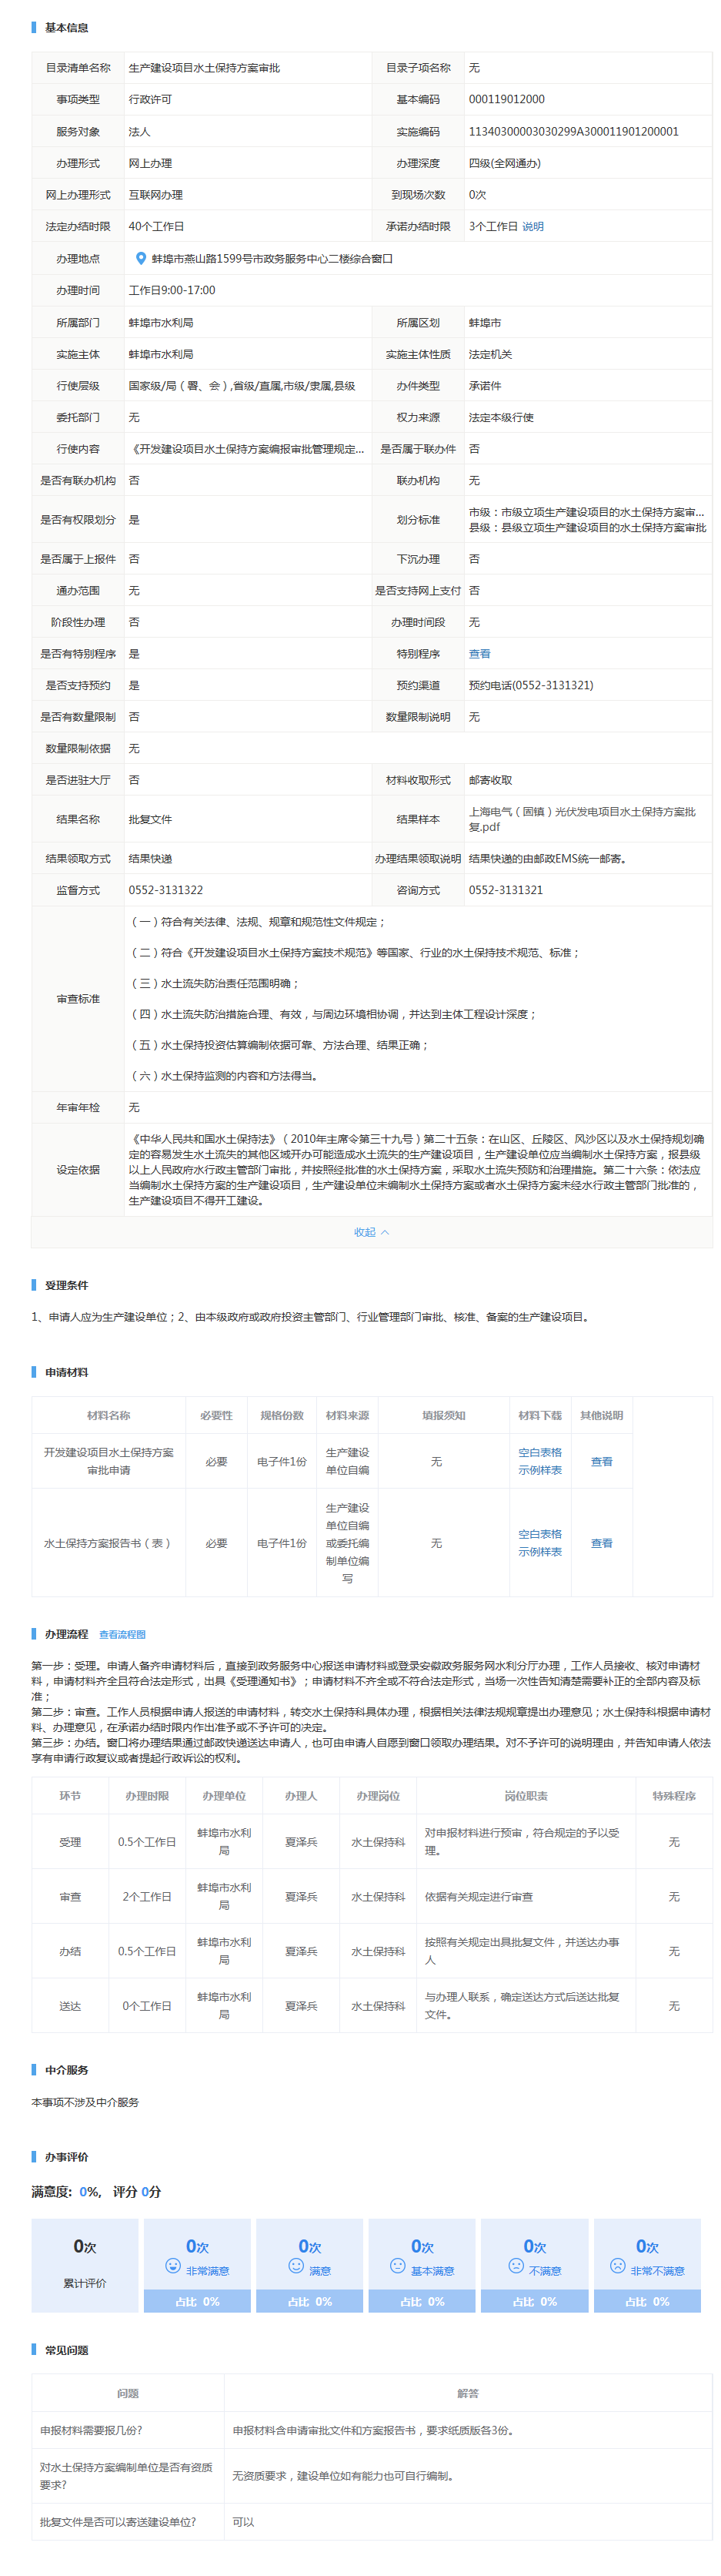Download 空白表格 for 水土保持方案审批申请 row
Screen dimensions: 721x2576
pos(539,1452)
